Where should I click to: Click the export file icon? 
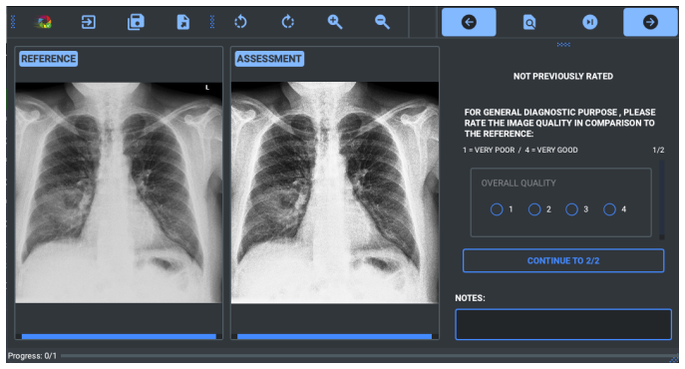(183, 22)
